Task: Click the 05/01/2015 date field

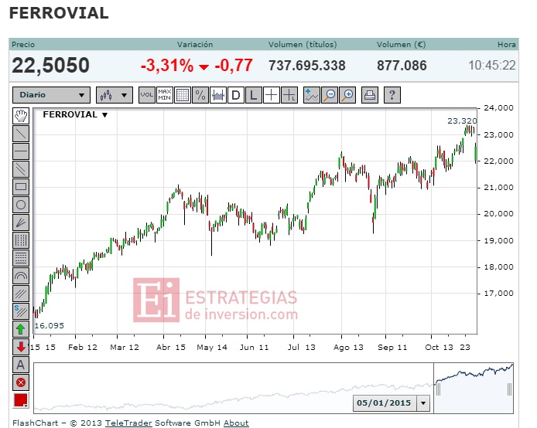Action: (385, 403)
